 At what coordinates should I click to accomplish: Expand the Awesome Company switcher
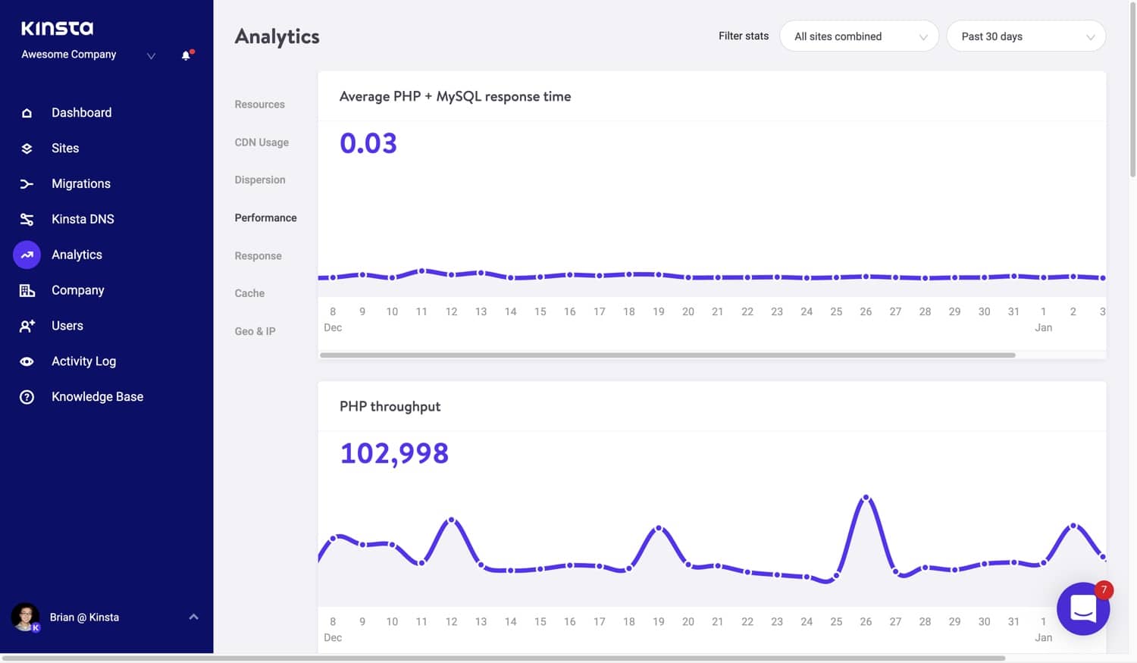click(151, 55)
